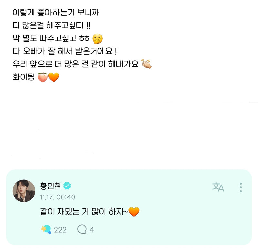Image resolution: width=258 pixels, height=252 pixels.
Task: Click the clapping hands emoji
Action: tap(146, 64)
